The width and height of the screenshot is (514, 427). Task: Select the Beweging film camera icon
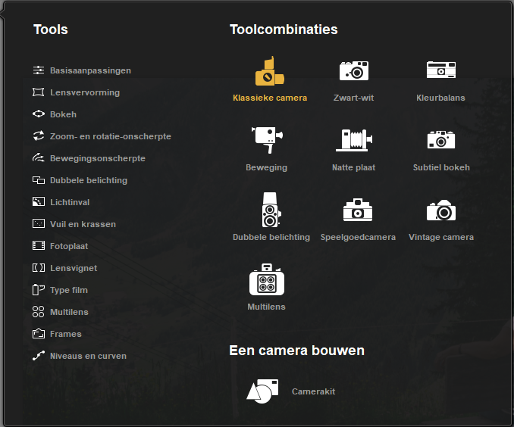[x=267, y=140]
